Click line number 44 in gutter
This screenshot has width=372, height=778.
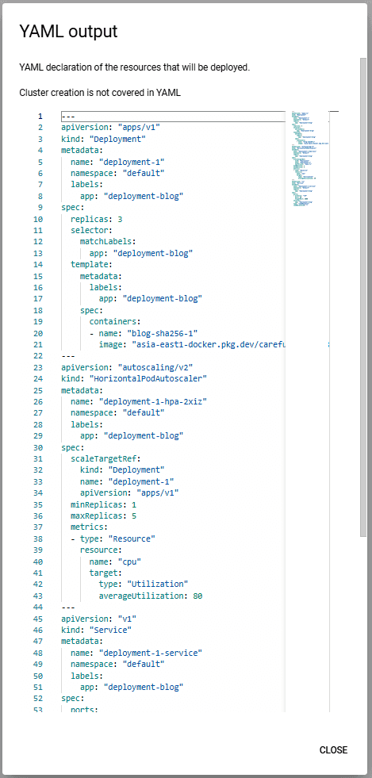(x=38, y=607)
